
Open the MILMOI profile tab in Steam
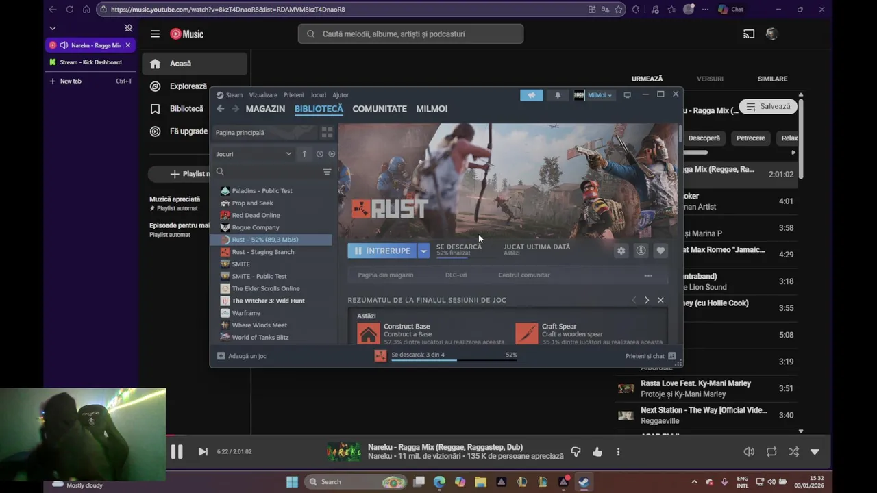coord(432,108)
